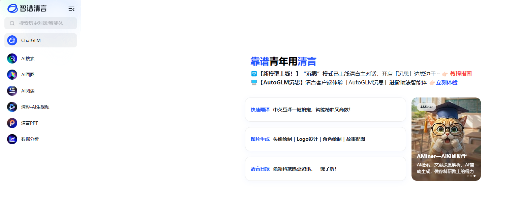This screenshot has height=199, width=518.
Task: Open the AI画图 icon
Action: (x=12, y=75)
